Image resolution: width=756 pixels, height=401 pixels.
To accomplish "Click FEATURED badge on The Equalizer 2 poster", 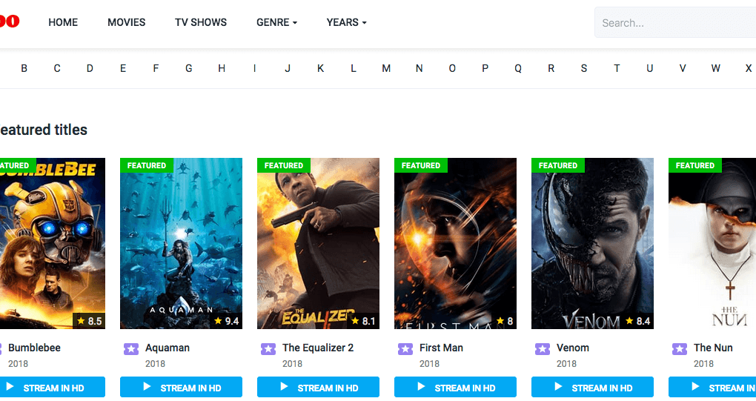I will 283,165.
